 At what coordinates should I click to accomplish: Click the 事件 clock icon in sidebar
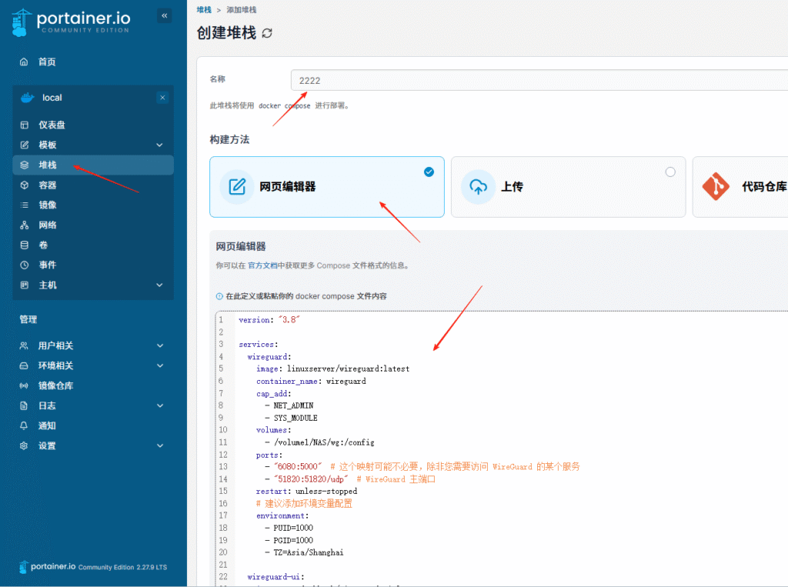24,265
